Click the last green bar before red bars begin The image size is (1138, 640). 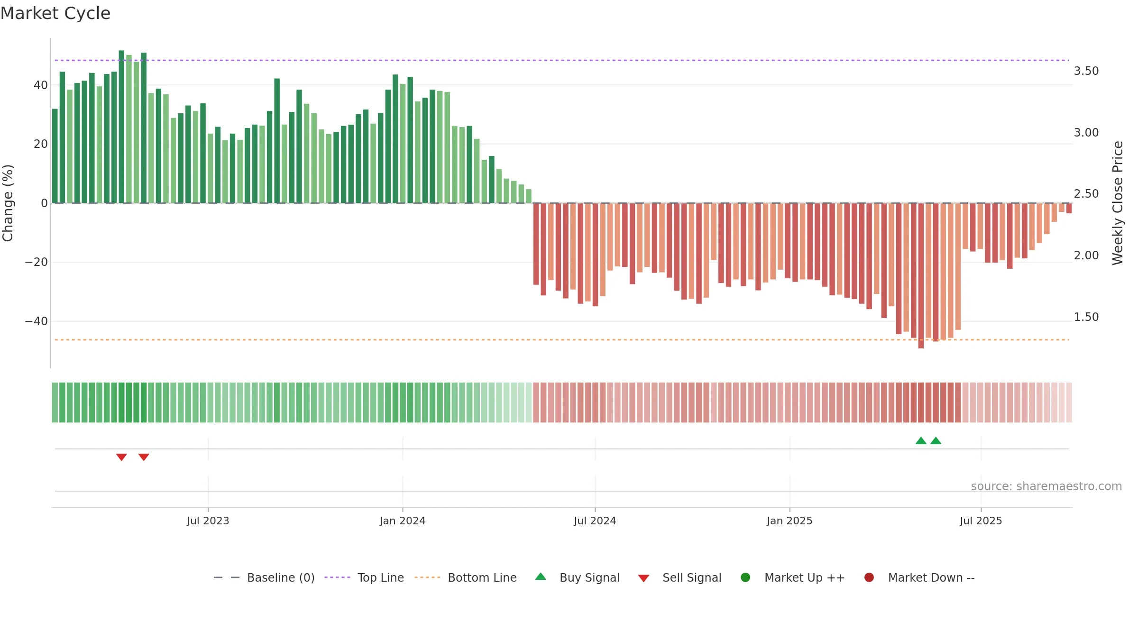point(529,196)
